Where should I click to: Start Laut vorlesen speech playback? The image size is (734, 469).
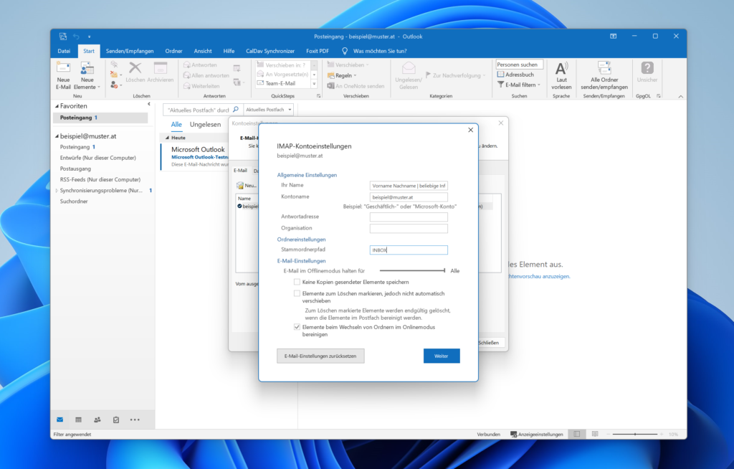tap(562, 75)
